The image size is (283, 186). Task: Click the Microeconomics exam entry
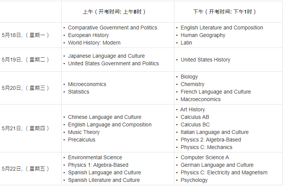pyautogui.click(x=87, y=84)
